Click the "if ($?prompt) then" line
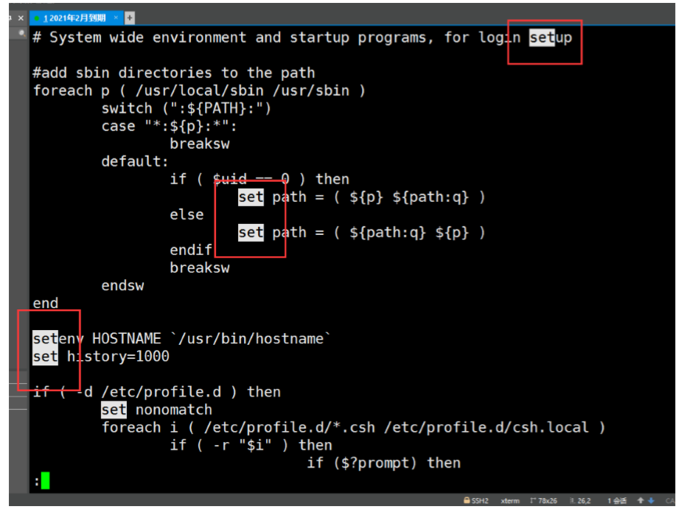698x512 pixels. 384,463
